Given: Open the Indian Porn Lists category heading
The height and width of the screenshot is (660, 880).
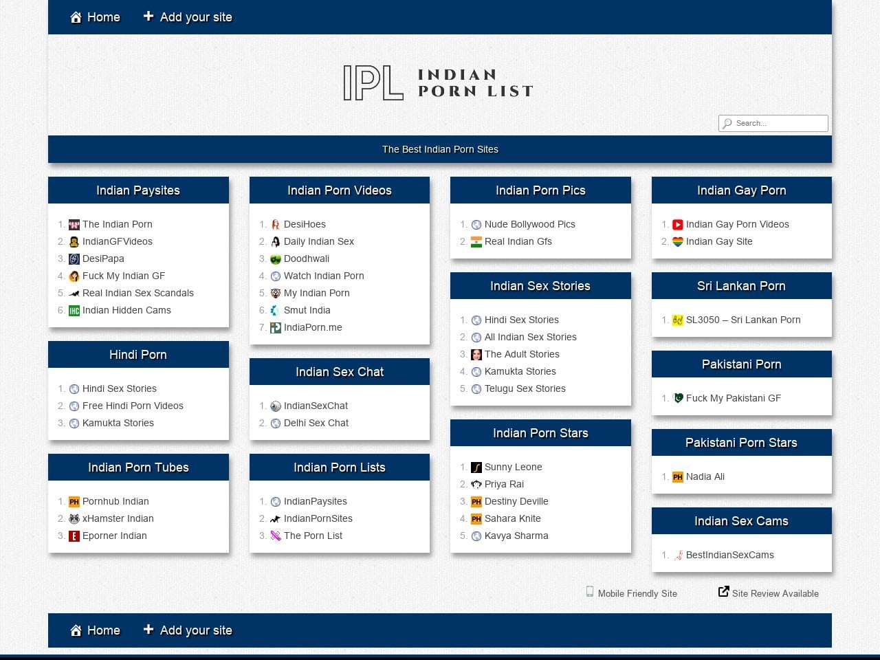Looking at the screenshot, I should click(x=340, y=467).
